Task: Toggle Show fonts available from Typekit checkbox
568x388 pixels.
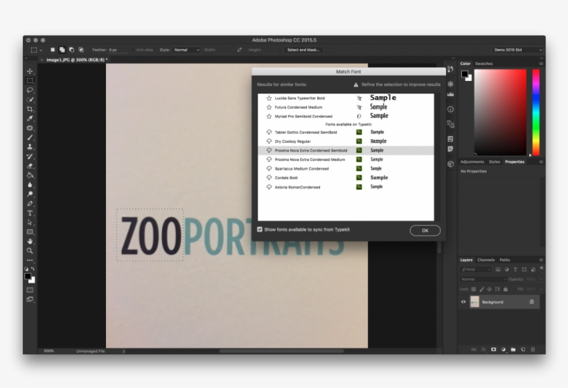Action: pos(260,229)
